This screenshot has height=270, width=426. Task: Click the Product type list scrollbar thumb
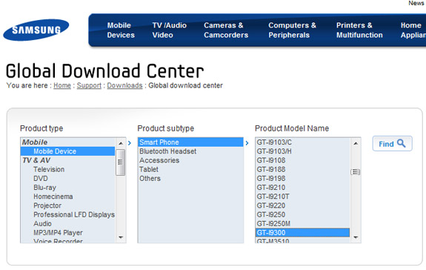click(x=120, y=162)
